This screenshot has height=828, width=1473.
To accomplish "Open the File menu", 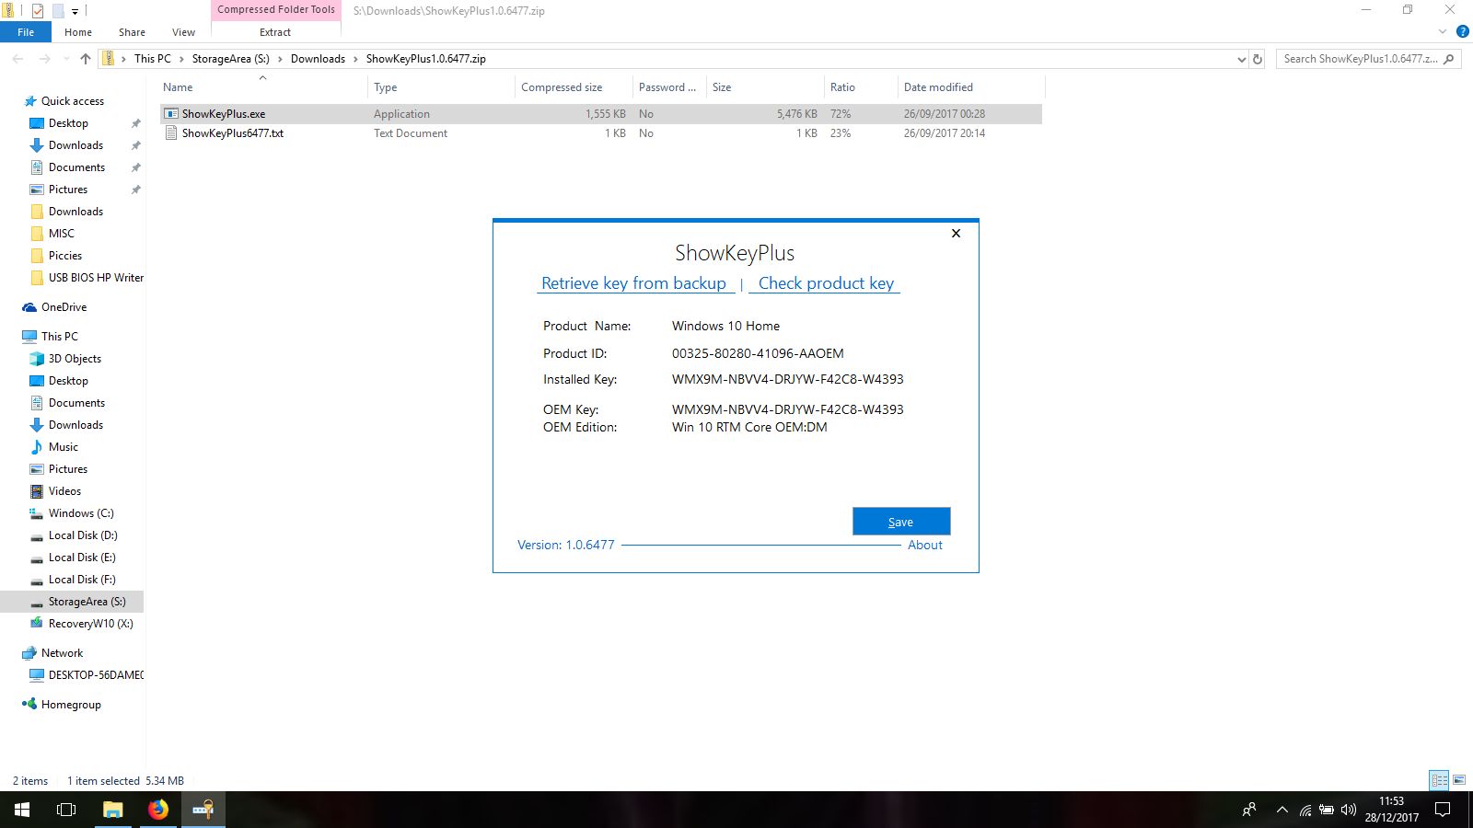I will (x=26, y=32).
